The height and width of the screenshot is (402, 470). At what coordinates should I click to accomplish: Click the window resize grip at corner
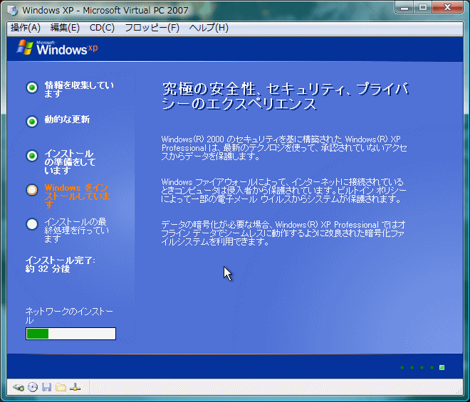tap(459, 391)
